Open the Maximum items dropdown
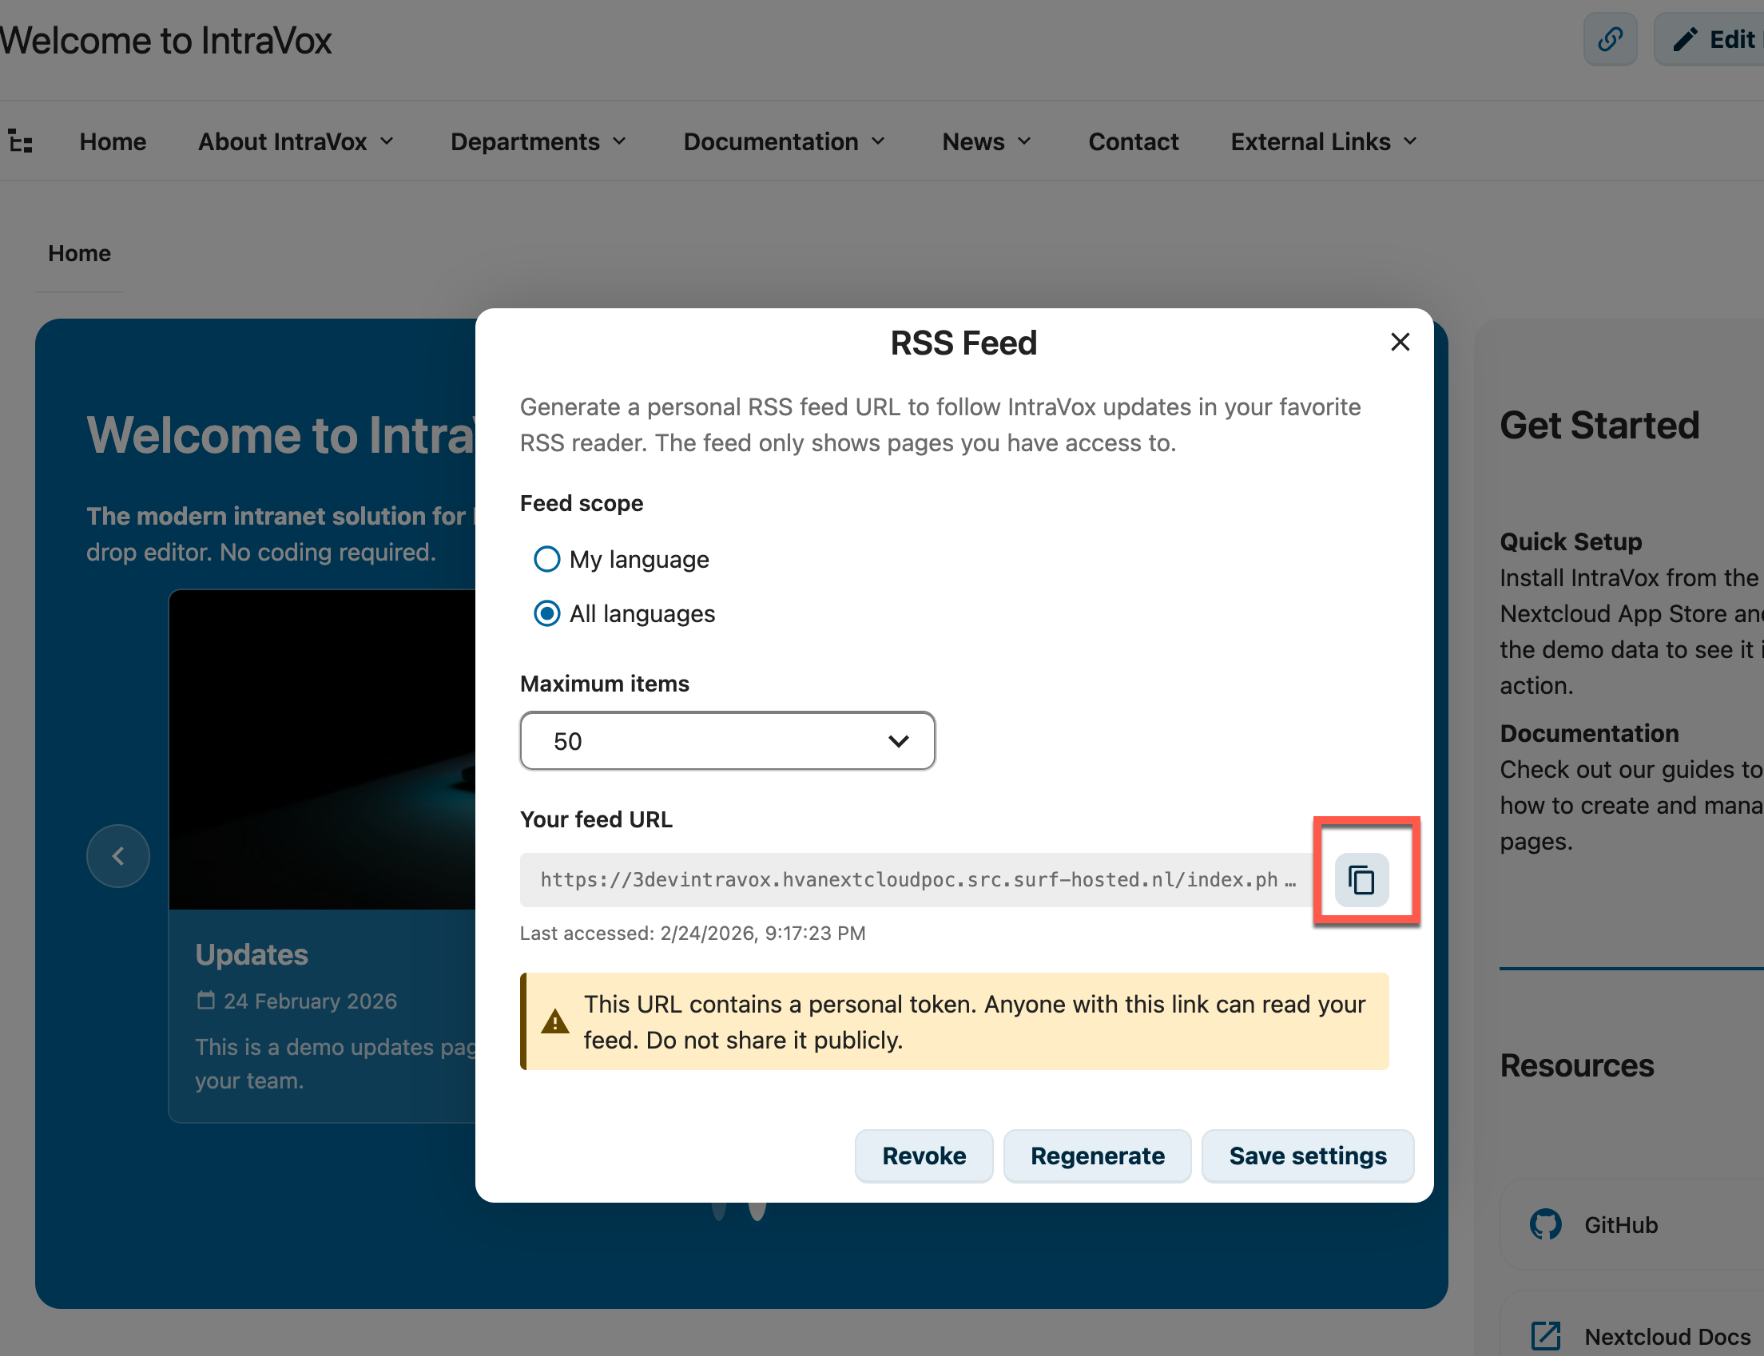Screen dimensions: 1764x1356 point(727,741)
